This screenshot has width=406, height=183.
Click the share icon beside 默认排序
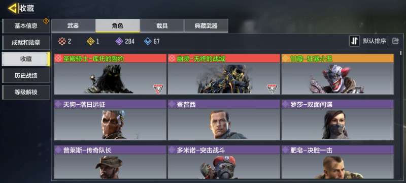395,41
